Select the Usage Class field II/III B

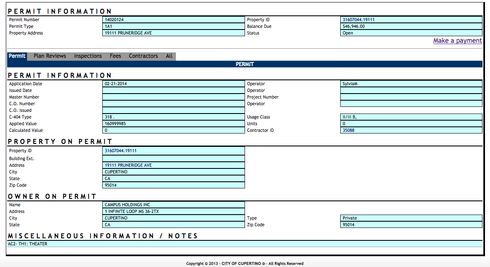click(411, 117)
